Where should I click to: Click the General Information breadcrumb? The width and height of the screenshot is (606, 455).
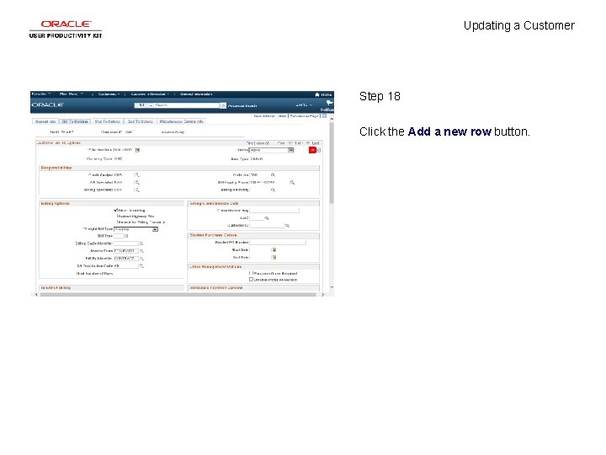196,94
